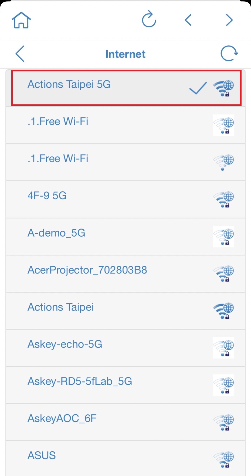Click checkmark on Actions Taipei 5G
The width and height of the screenshot is (251, 476).
[198, 88]
